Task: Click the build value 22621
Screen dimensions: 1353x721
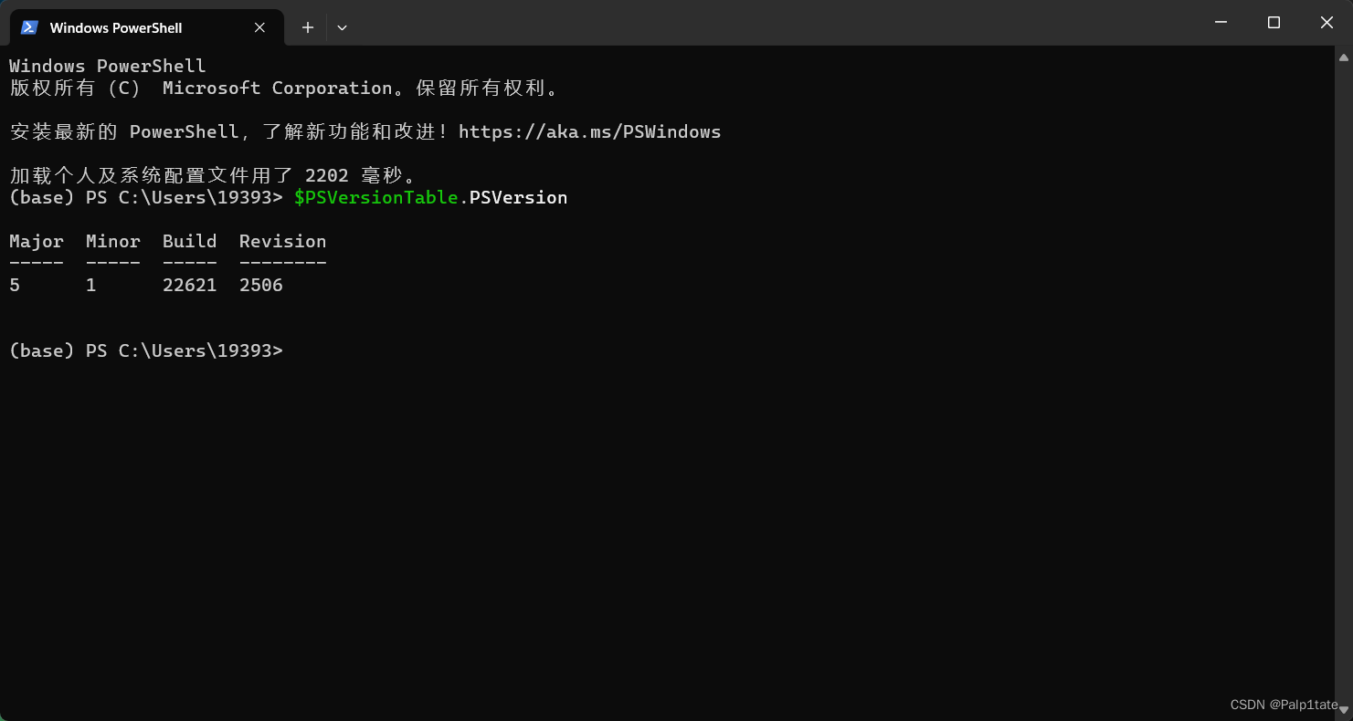Action: point(189,285)
